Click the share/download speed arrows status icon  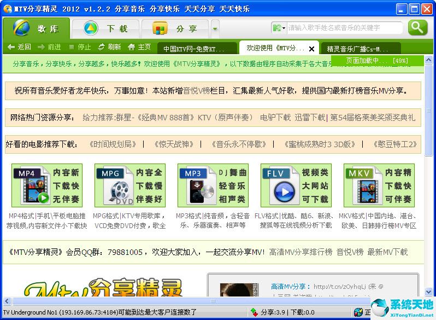[x=254, y=312]
